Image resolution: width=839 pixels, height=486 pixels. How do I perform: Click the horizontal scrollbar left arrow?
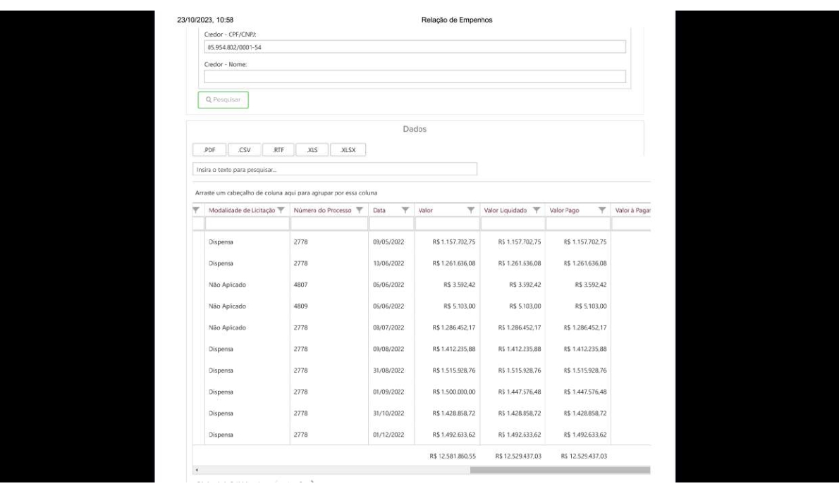[x=196, y=469]
